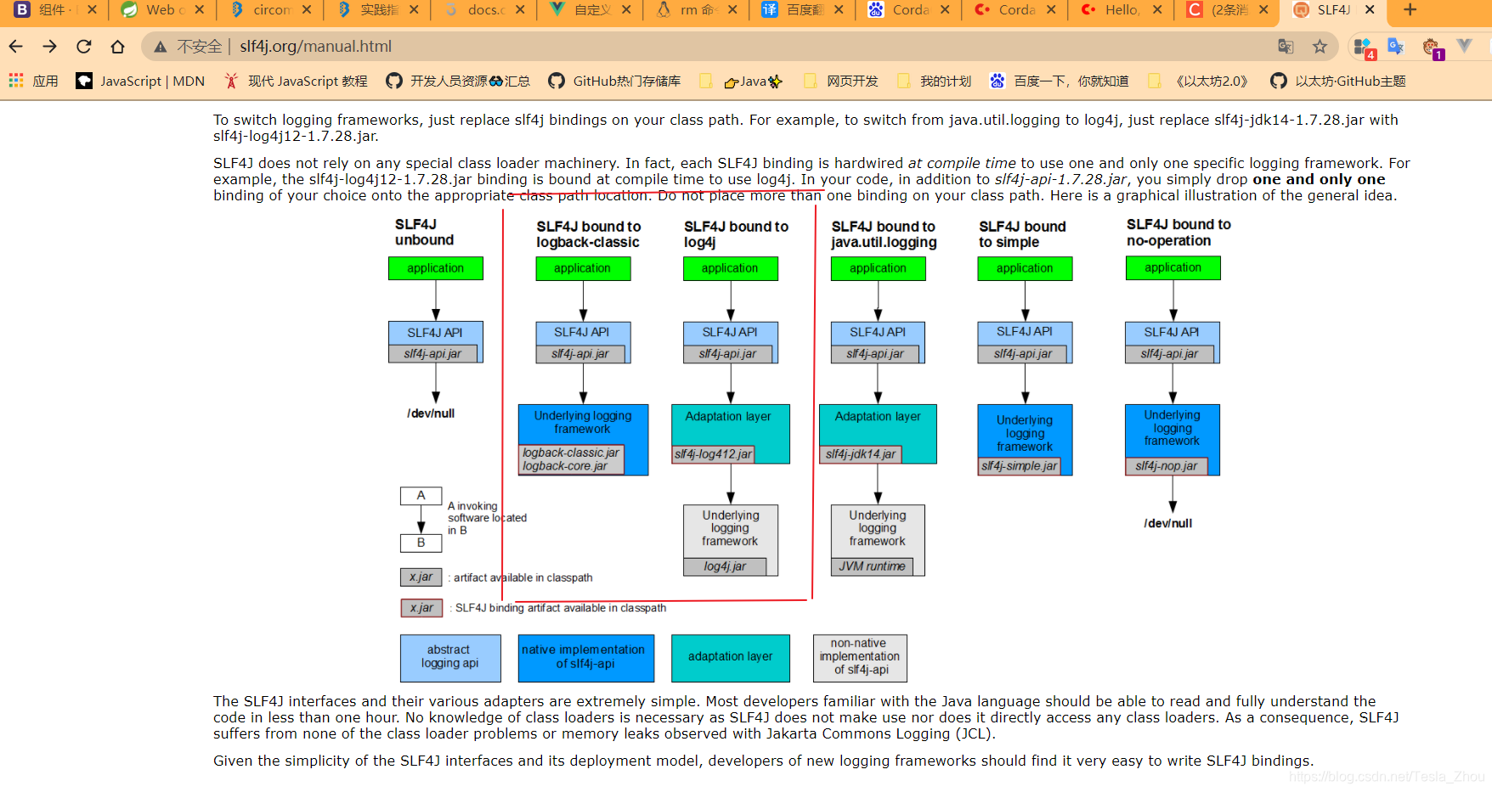Open the 现代 JavaScript 教程 bookmark

pyautogui.click(x=296, y=81)
